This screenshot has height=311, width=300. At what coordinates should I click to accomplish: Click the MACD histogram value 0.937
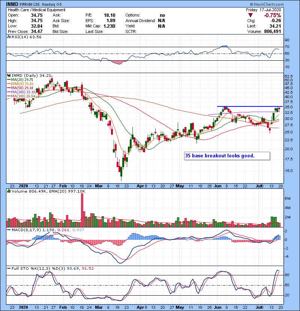78,230
